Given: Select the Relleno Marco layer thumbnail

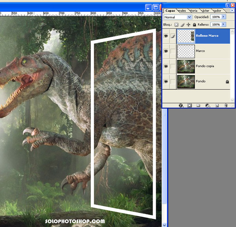Looking at the screenshot, I should 186,36.
